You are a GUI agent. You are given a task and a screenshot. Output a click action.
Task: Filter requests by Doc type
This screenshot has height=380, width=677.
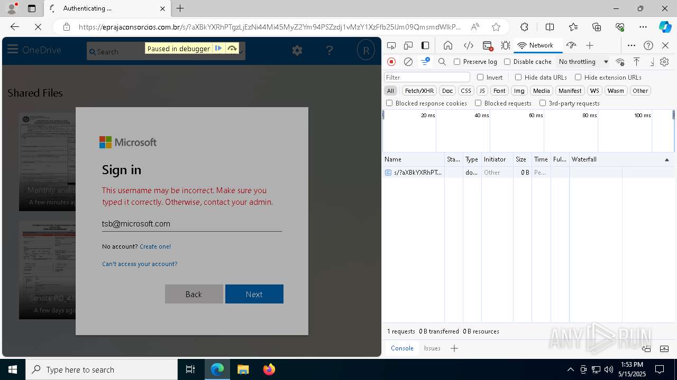point(447,91)
